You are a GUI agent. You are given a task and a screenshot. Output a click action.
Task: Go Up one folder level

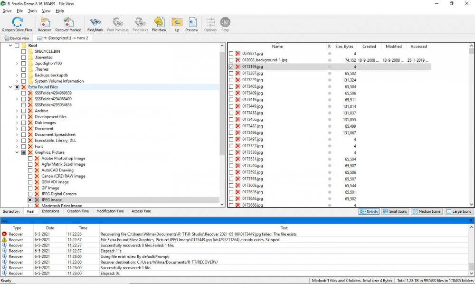(x=177, y=22)
